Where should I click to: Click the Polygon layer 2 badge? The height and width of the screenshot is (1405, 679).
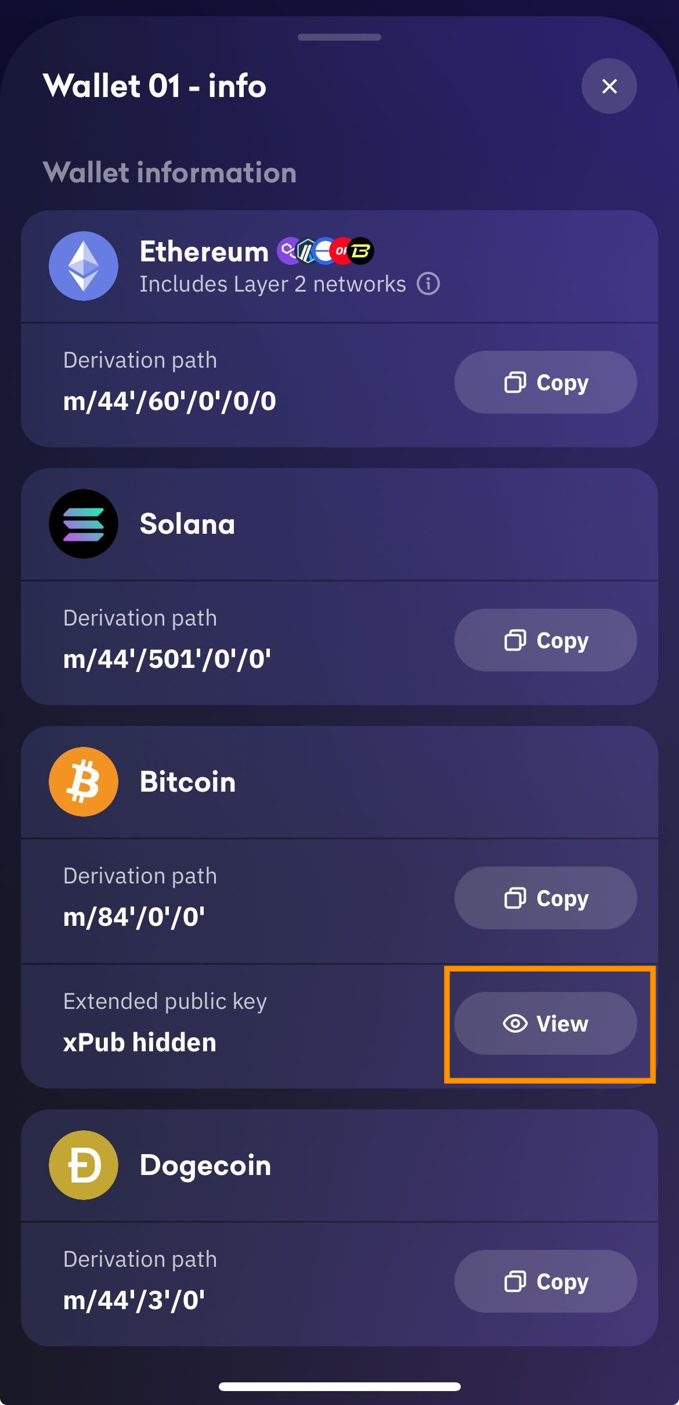(x=288, y=250)
